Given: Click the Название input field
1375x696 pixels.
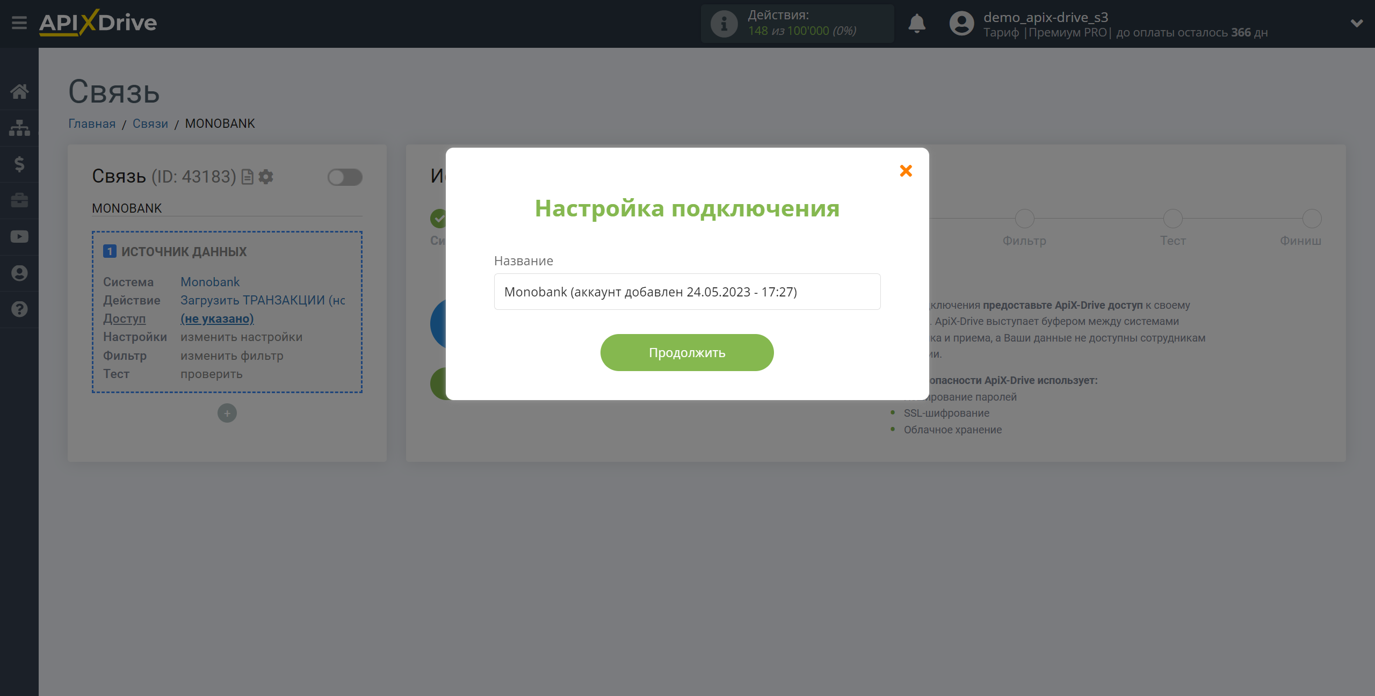Looking at the screenshot, I should (x=687, y=292).
